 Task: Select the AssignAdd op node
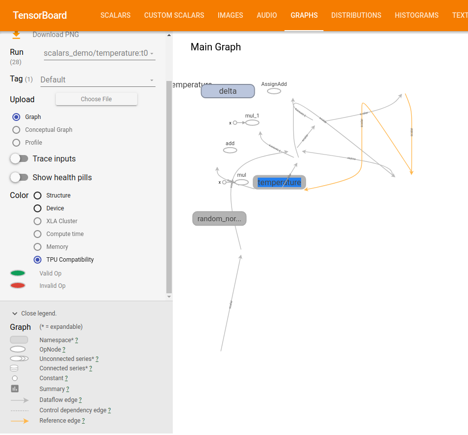click(274, 91)
